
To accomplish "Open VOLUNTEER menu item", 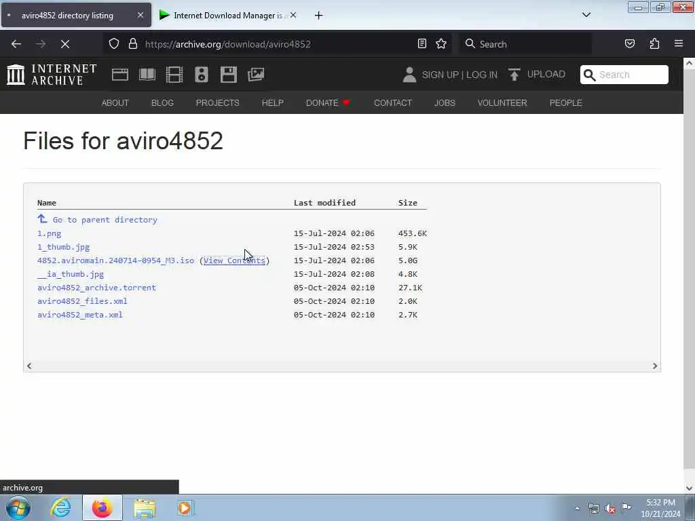I will coord(502,103).
